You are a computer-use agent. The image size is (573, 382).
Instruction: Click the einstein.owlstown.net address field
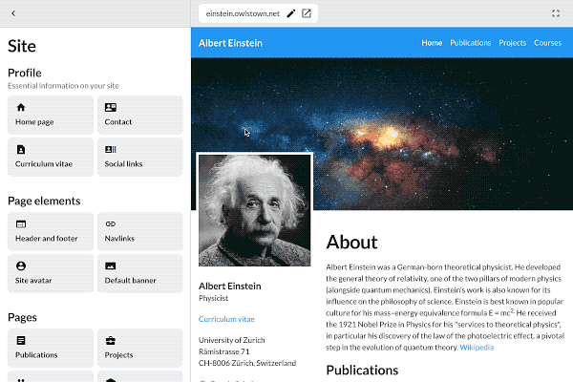(243, 13)
